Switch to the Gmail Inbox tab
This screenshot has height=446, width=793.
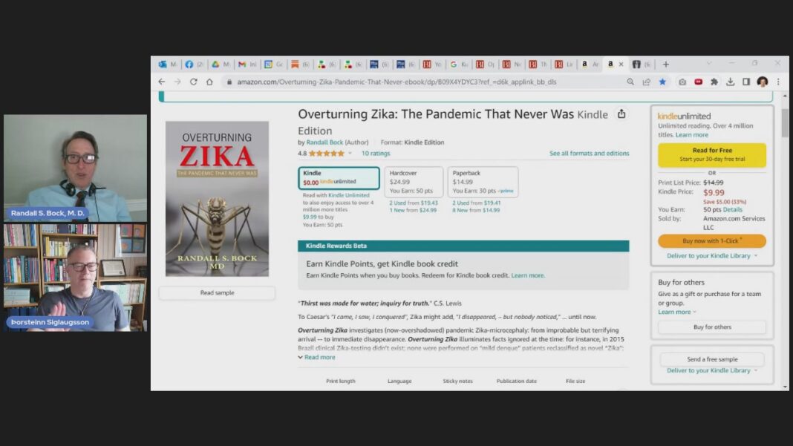247,65
